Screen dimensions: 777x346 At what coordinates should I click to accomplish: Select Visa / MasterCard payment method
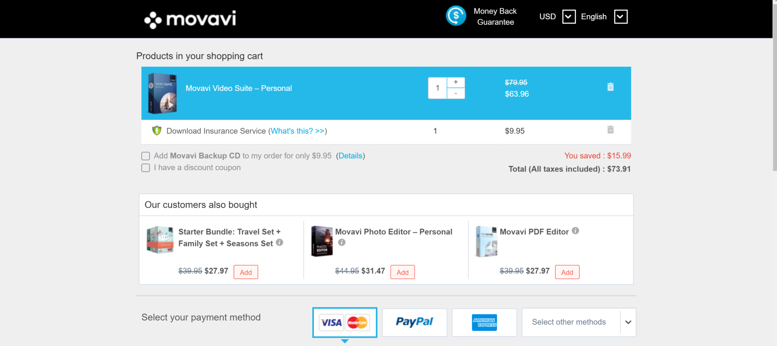344,322
